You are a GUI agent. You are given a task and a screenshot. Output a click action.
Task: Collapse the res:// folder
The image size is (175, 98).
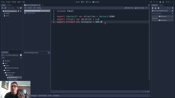coord(2,63)
